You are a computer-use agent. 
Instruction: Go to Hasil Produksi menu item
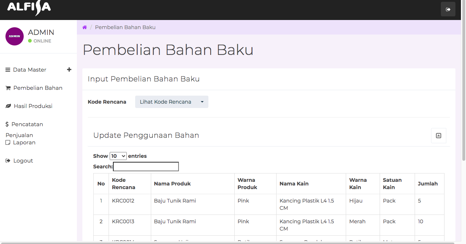33,106
